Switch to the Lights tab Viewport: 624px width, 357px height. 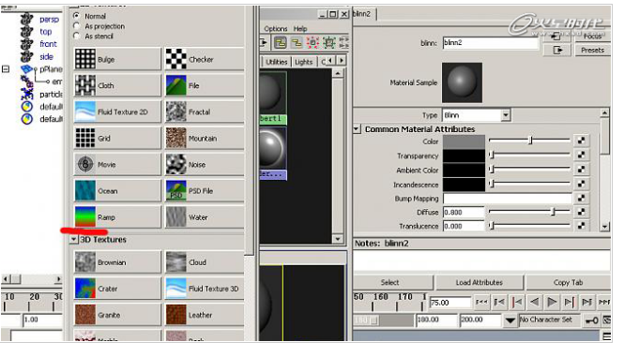pos(304,62)
